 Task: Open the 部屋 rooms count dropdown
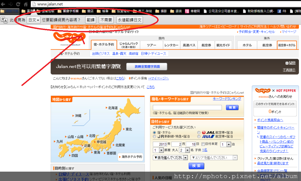158,150
